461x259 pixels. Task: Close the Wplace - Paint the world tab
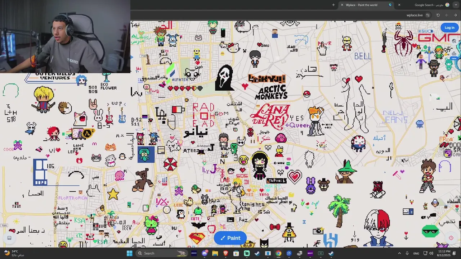click(x=342, y=5)
